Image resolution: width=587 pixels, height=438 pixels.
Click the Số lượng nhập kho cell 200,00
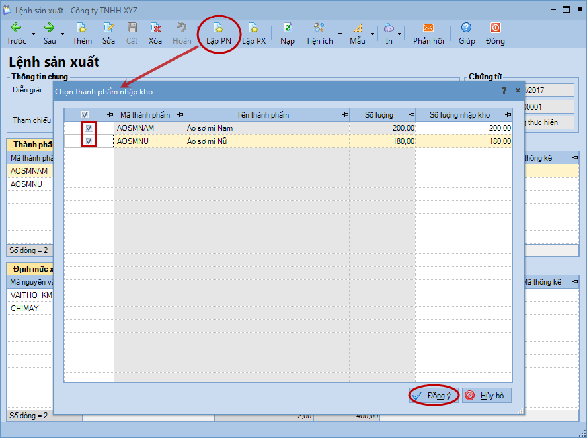click(x=463, y=128)
